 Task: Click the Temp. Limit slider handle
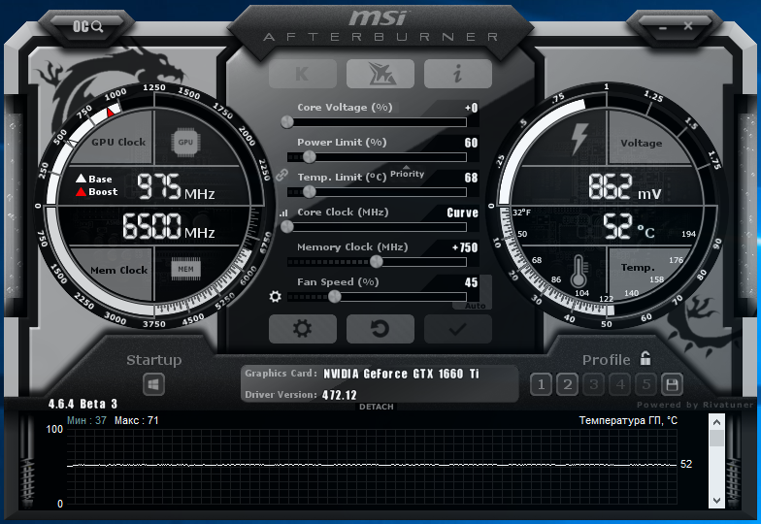[x=309, y=192]
